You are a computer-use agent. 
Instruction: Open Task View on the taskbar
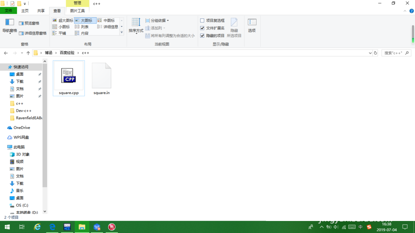(22, 227)
